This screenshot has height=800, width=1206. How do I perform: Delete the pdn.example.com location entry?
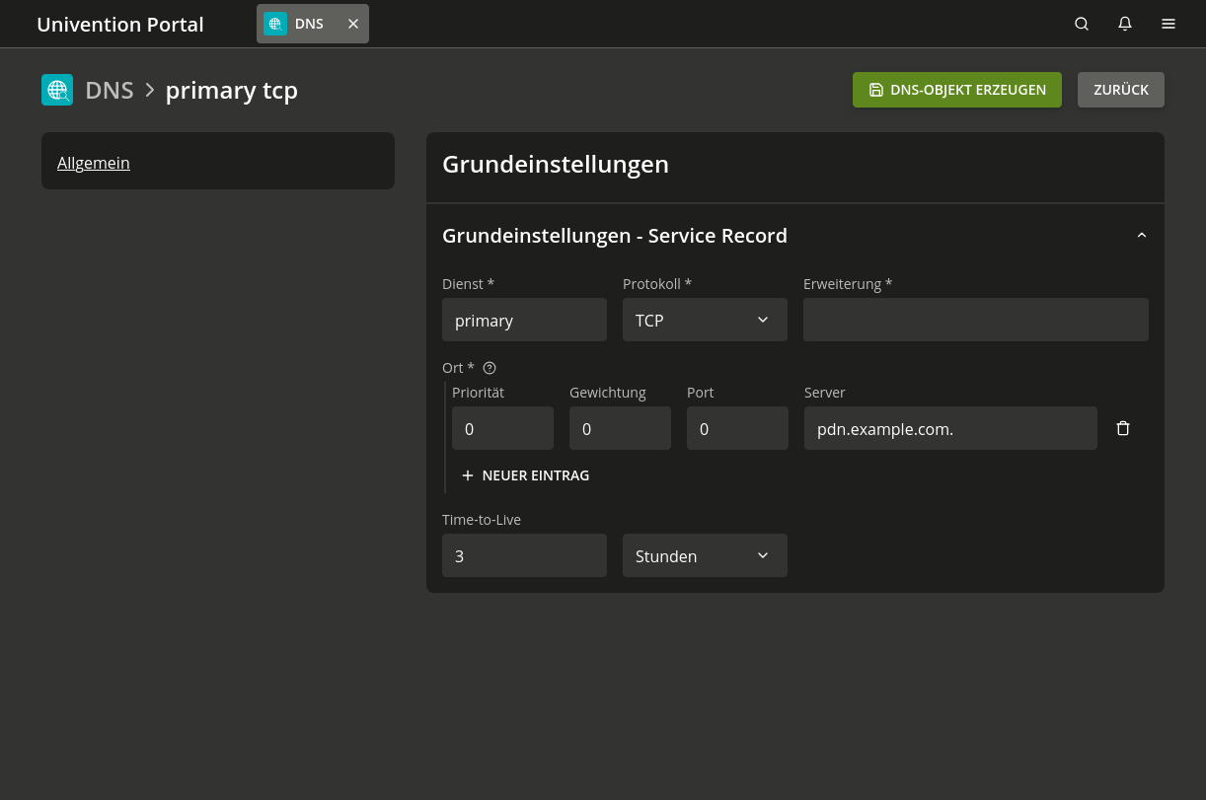[x=1123, y=428]
